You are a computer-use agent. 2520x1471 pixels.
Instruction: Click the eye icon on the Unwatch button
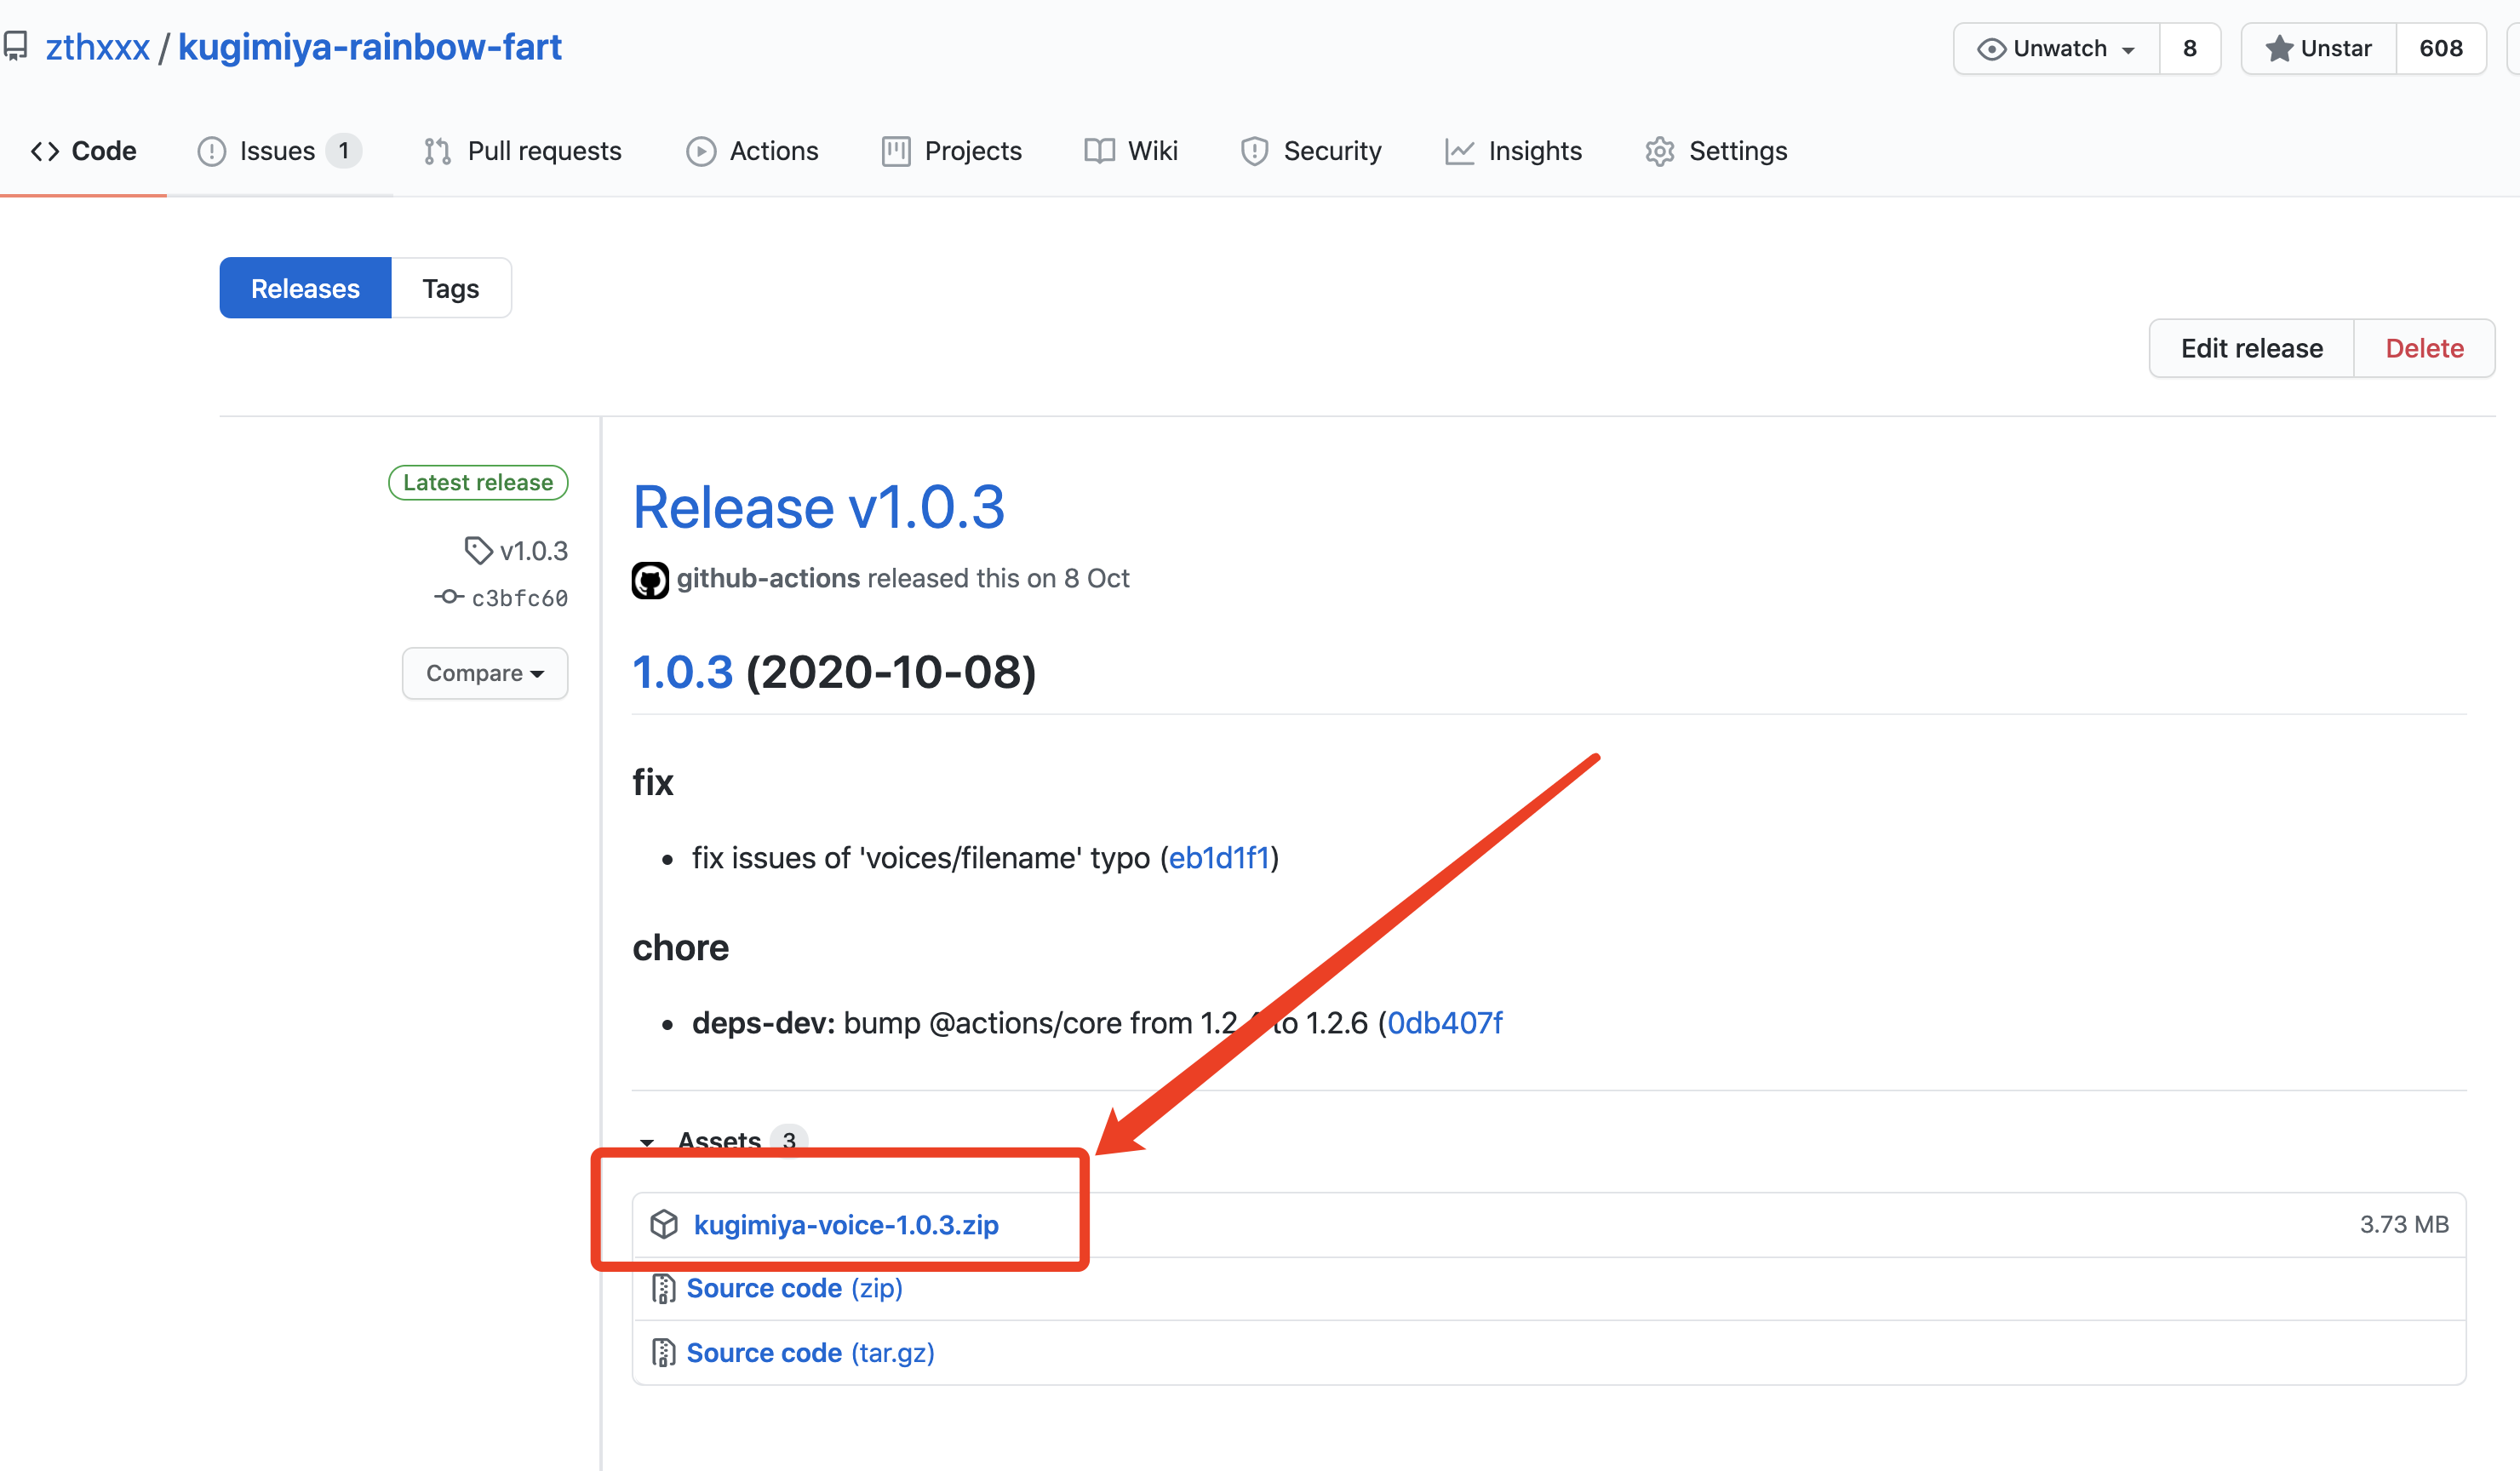[x=1992, y=48]
